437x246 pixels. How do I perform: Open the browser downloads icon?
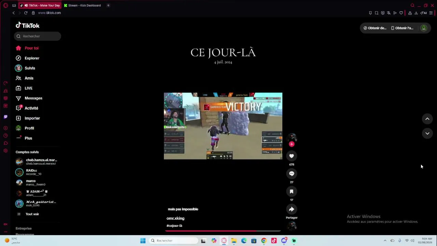[x=416, y=13]
